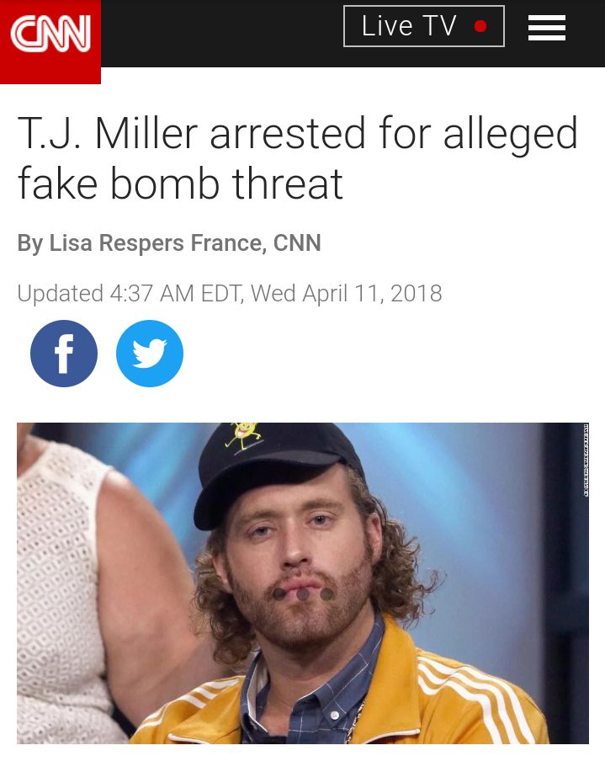Share the article on Twitter

[150, 353]
